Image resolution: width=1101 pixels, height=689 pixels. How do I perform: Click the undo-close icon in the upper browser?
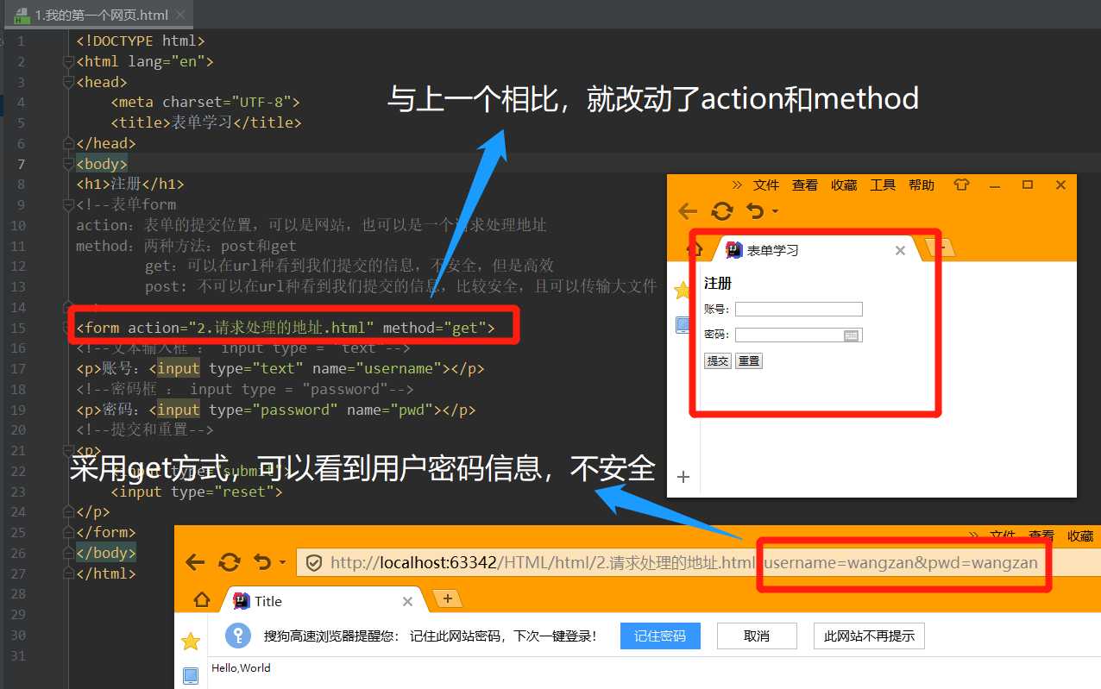(754, 211)
